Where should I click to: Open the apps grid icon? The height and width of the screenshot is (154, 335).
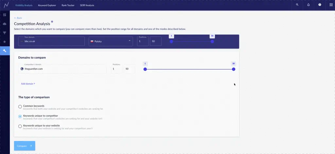coord(331,5)
